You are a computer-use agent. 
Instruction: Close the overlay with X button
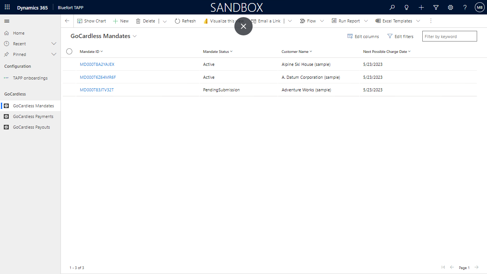pyautogui.click(x=243, y=26)
